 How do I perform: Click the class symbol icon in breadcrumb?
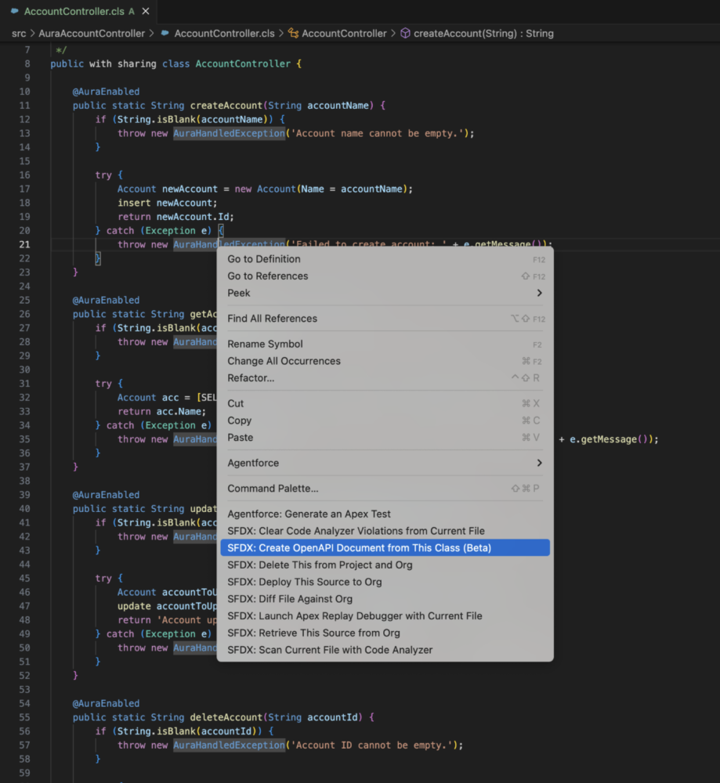(x=293, y=34)
